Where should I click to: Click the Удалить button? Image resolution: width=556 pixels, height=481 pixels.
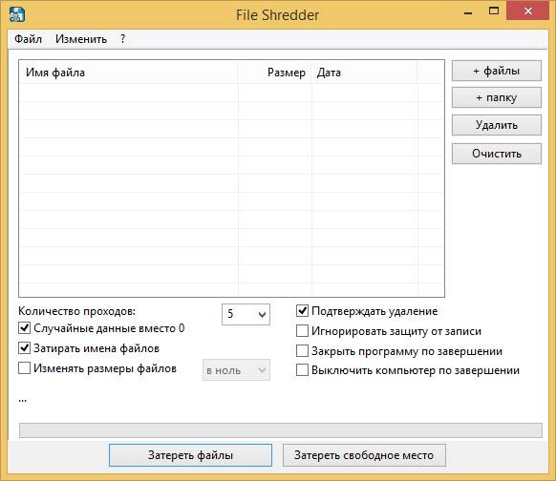497,125
